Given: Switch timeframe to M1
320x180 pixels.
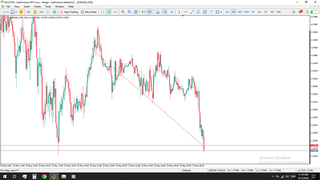Looking at the screenshot, I should pos(227,12).
